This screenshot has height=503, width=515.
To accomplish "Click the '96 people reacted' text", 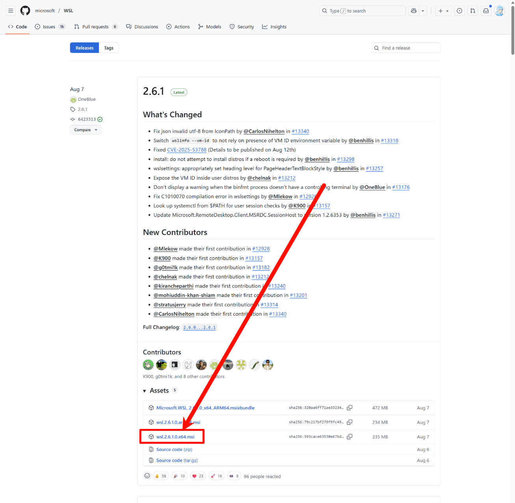I will (262, 476).
